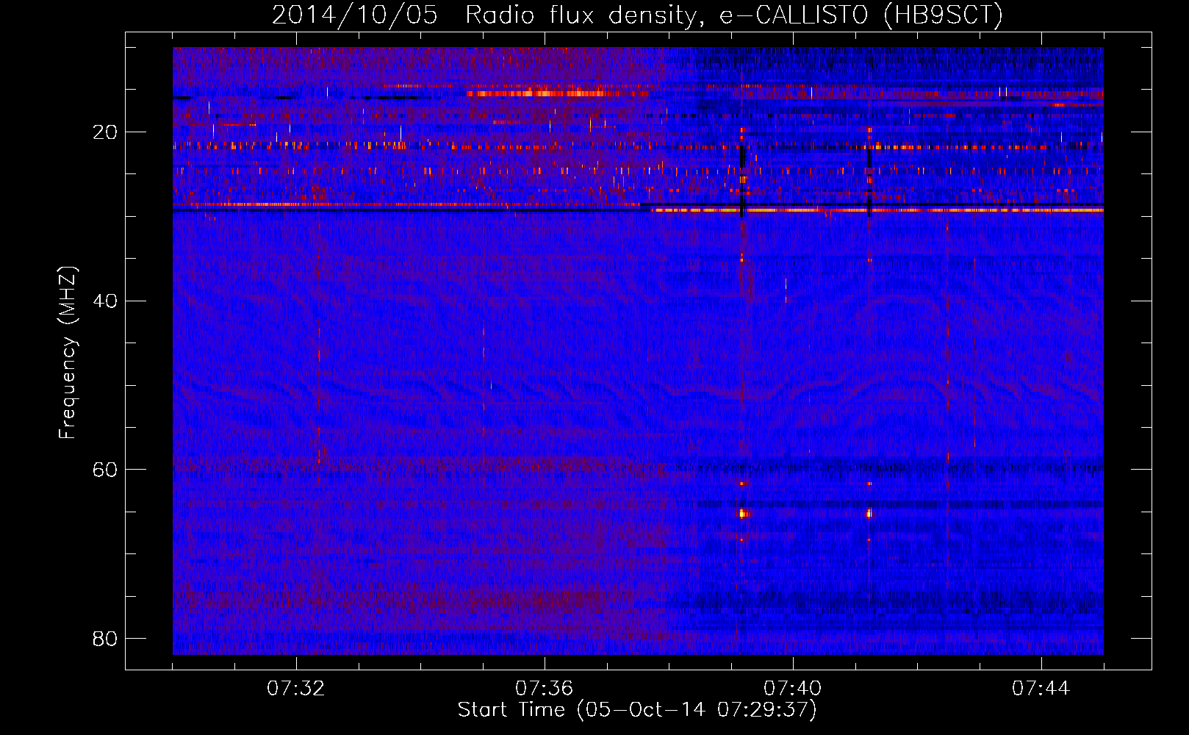Click the 60 frequency tick label

click(105, 469)
